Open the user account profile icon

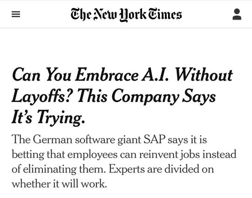point(237,14)
